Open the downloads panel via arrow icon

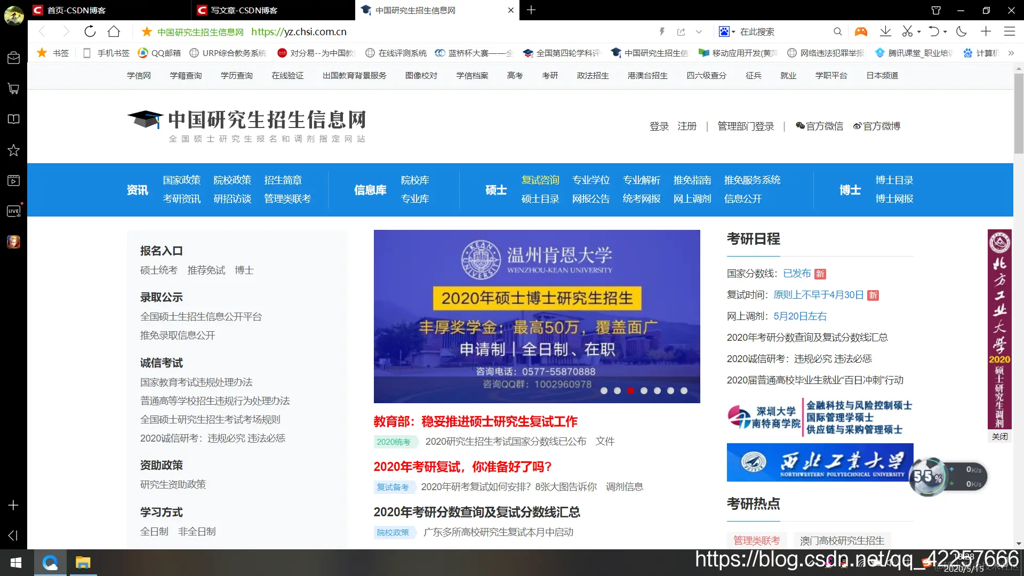point(885,31)
